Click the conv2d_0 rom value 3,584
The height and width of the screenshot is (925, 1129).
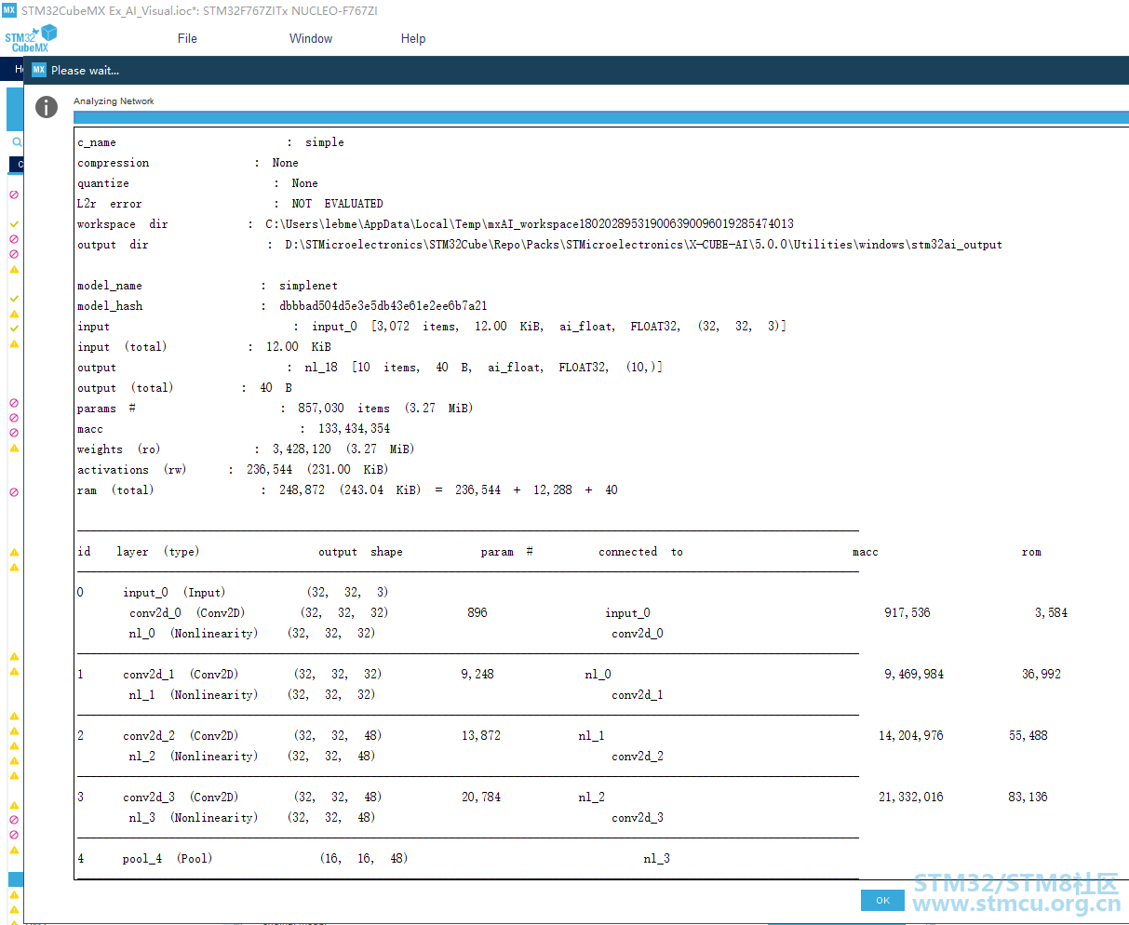click(1051, 613)
